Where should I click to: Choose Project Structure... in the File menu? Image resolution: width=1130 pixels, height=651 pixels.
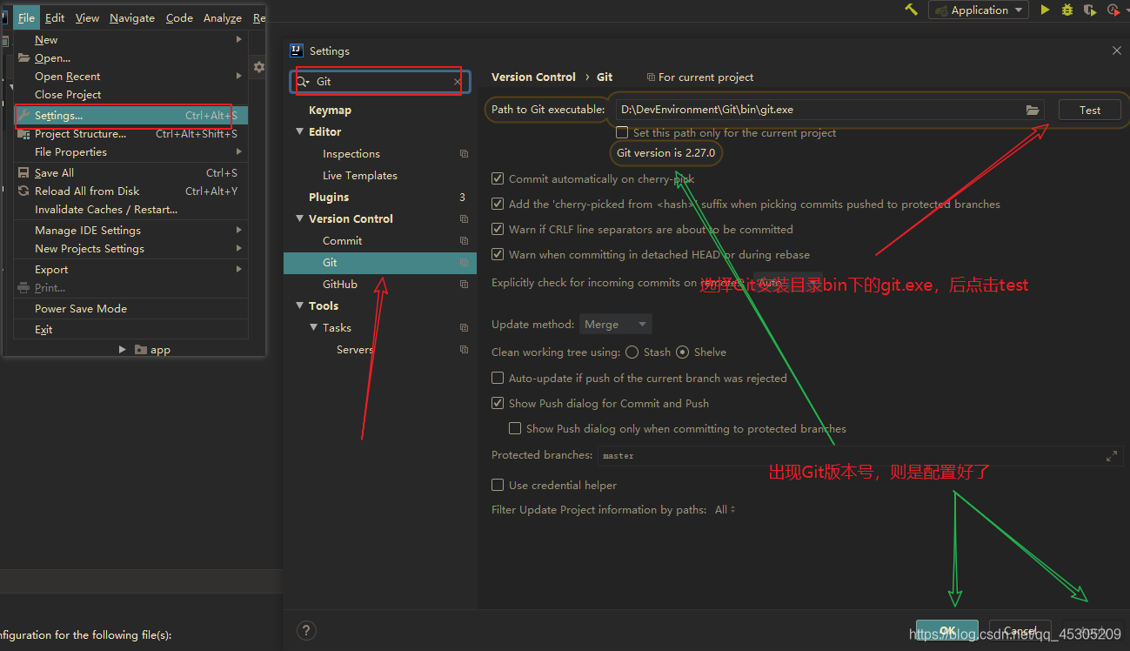pyautogui.click(x=130, y=133)
